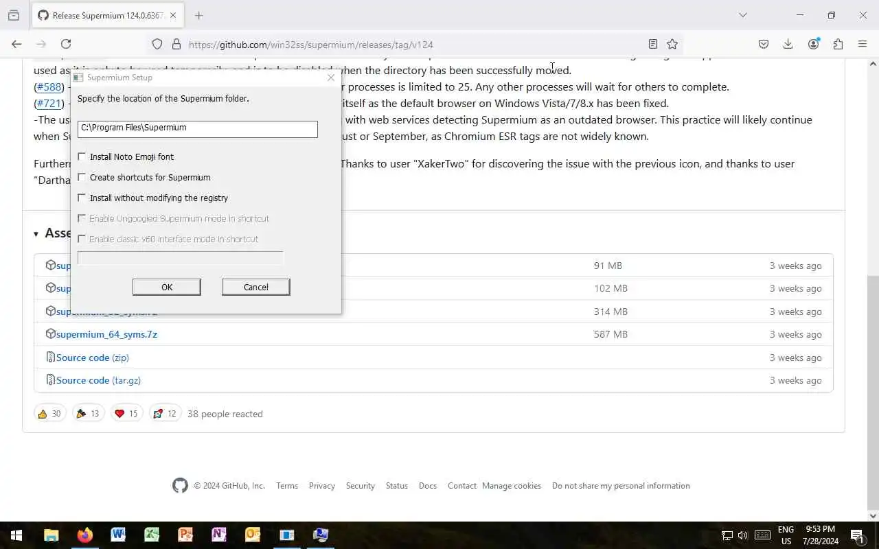
Task: Tick the Install Noto Emoji font checkbox
Action: (82, 156)
